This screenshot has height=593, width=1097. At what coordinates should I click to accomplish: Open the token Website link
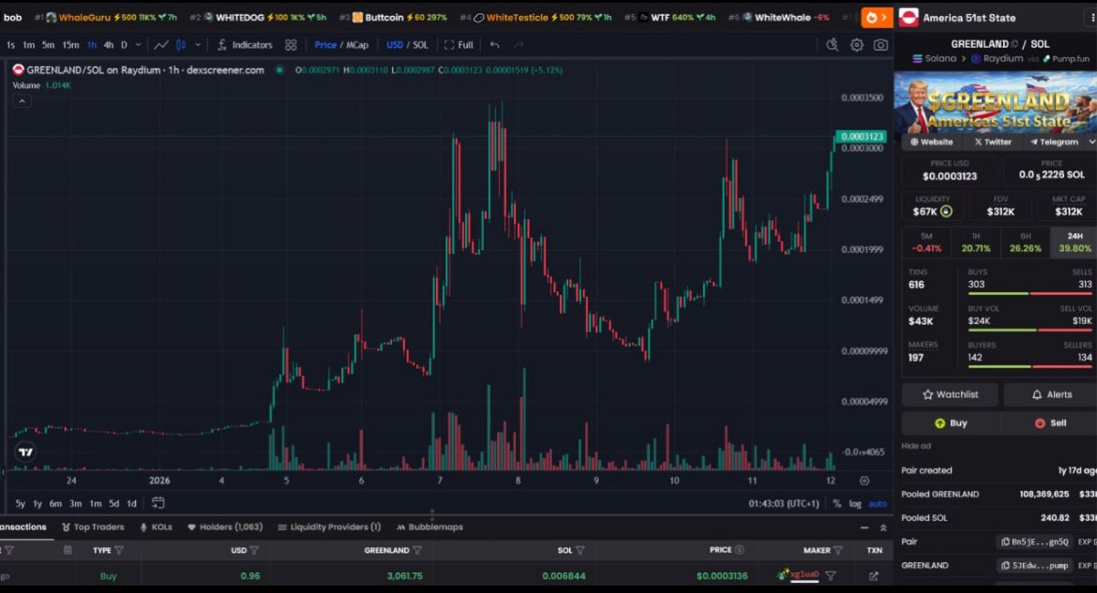pos(931,142)
